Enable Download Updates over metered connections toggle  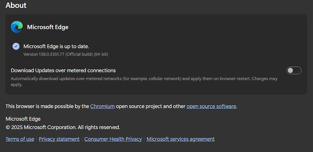[x=294, y=70]
